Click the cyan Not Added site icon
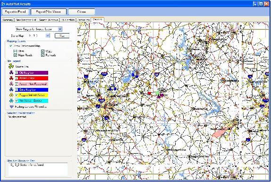Viewport: 271px width, 182px height. (11, 101)
